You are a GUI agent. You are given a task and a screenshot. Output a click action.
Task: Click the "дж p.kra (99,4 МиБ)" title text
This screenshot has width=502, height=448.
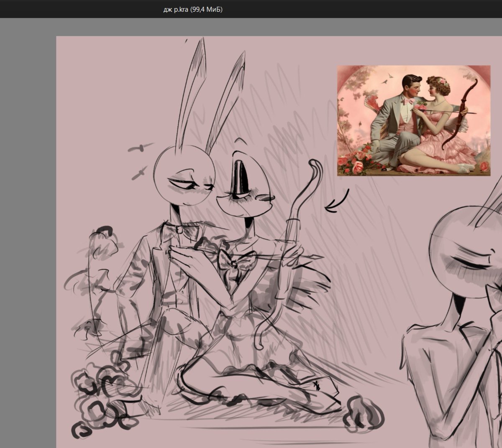[193, 9]
